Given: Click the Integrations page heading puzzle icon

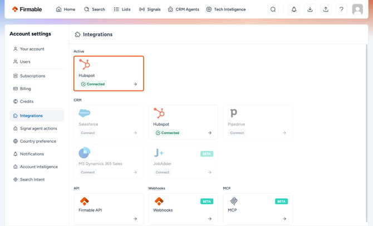Looking at the screenshot, I should click(77, 34).
